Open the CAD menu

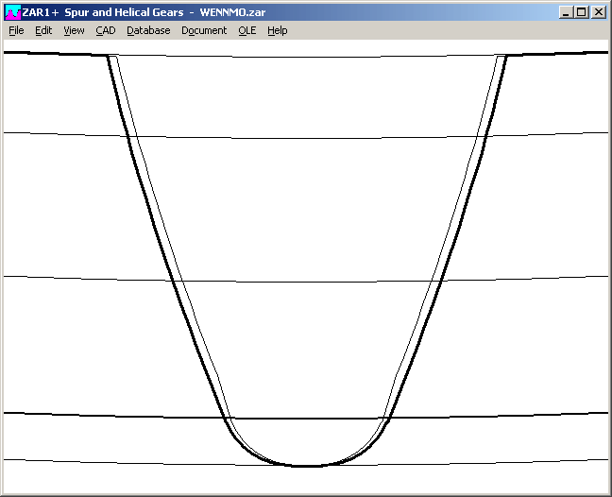105,30
